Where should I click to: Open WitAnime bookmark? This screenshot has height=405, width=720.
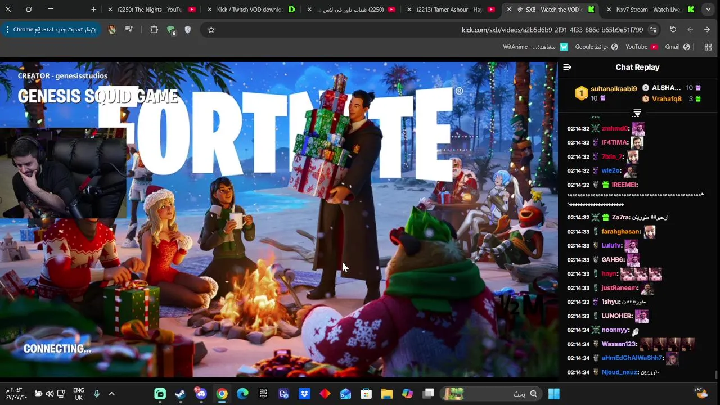point(535,47)
